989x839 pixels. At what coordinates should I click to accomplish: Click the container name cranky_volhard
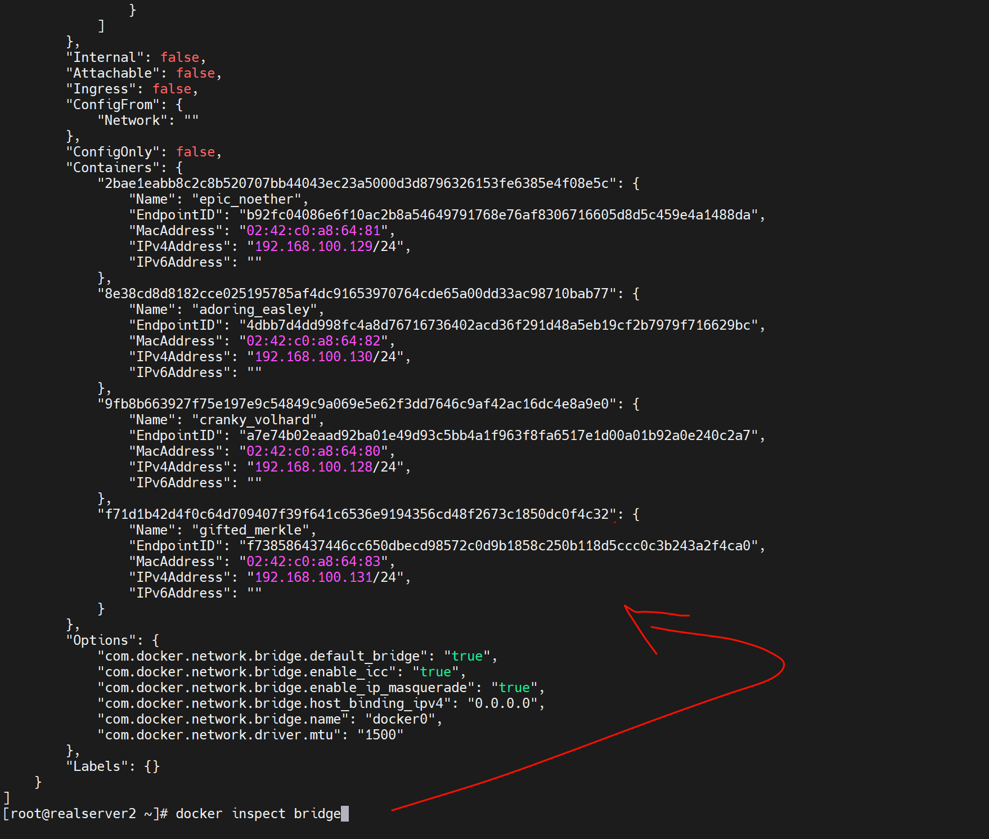point(254,420)
